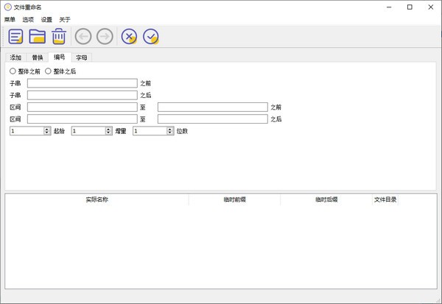Open the 菜单 menu
The width and height of the screenshot is (442, 304).
tap(10, 19)
